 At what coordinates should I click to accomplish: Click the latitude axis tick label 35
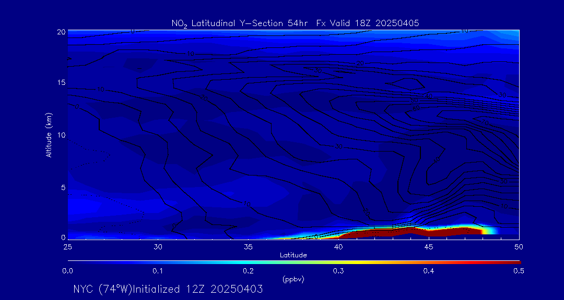click(248, 246)
